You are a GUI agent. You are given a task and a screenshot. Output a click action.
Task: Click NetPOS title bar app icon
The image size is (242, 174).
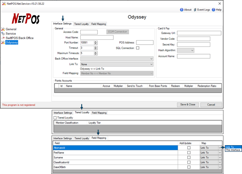click(4, 4)
